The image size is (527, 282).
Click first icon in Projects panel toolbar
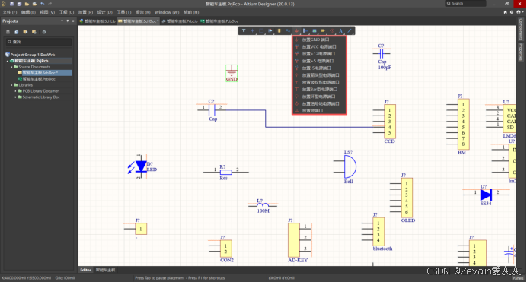coord(8,32)
